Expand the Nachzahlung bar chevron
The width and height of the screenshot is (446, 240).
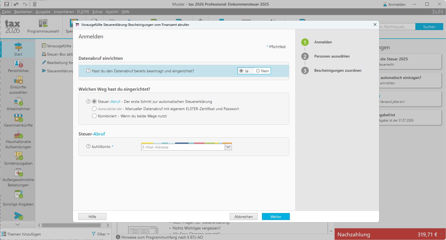click(x=442, y=234)
